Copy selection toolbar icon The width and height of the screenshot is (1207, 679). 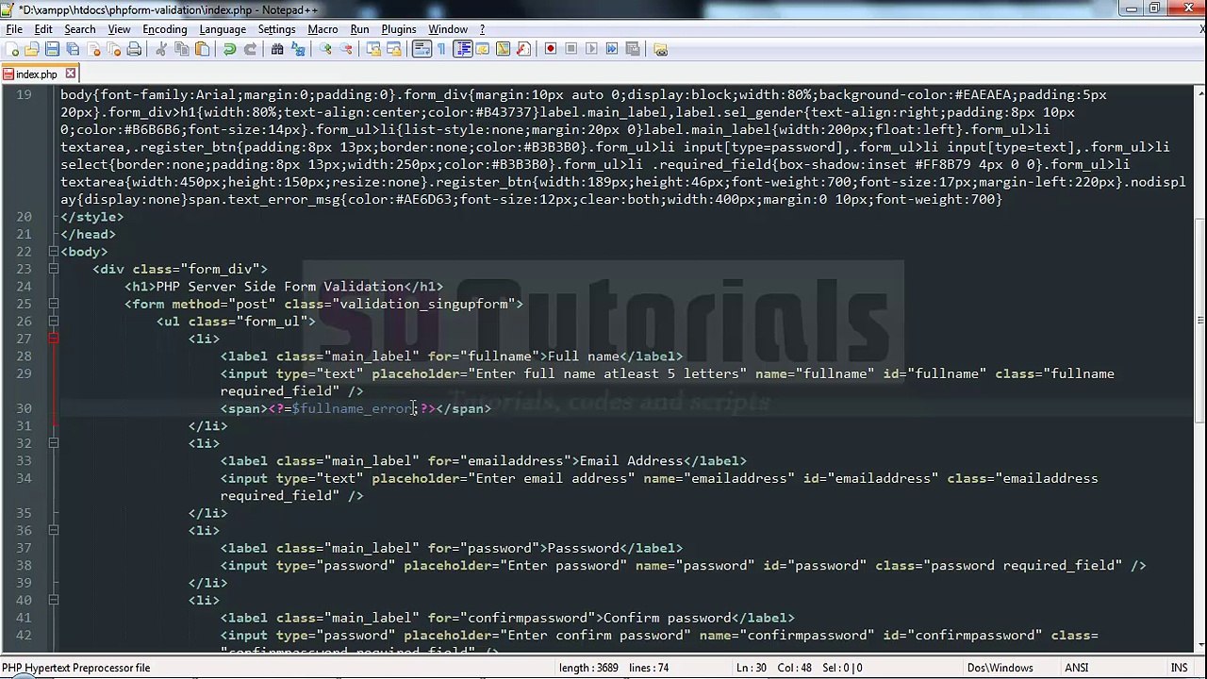(x=182, y=49)
